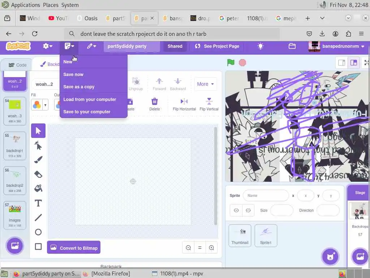The height and width of the screenshot is (278, 370).
Task: Click the Sprite Name field
Action: point(266,195)
